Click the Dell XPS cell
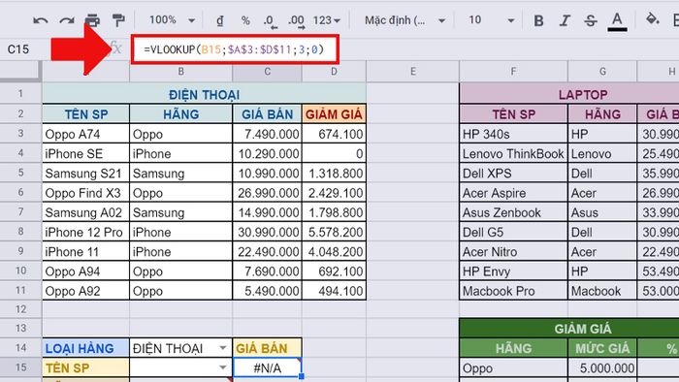 click(513, 174)
